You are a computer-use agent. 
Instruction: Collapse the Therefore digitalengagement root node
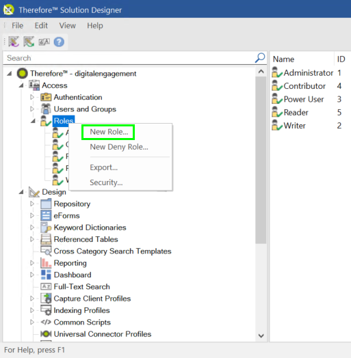coord(10,74)
